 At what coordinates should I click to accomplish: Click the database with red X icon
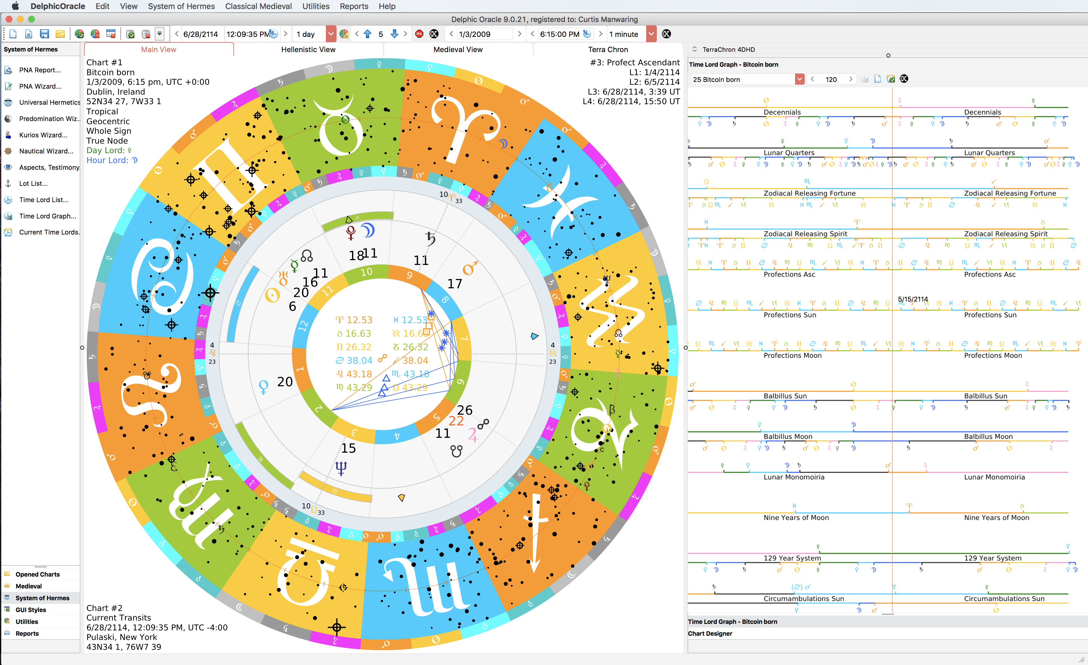click(146, 34)
